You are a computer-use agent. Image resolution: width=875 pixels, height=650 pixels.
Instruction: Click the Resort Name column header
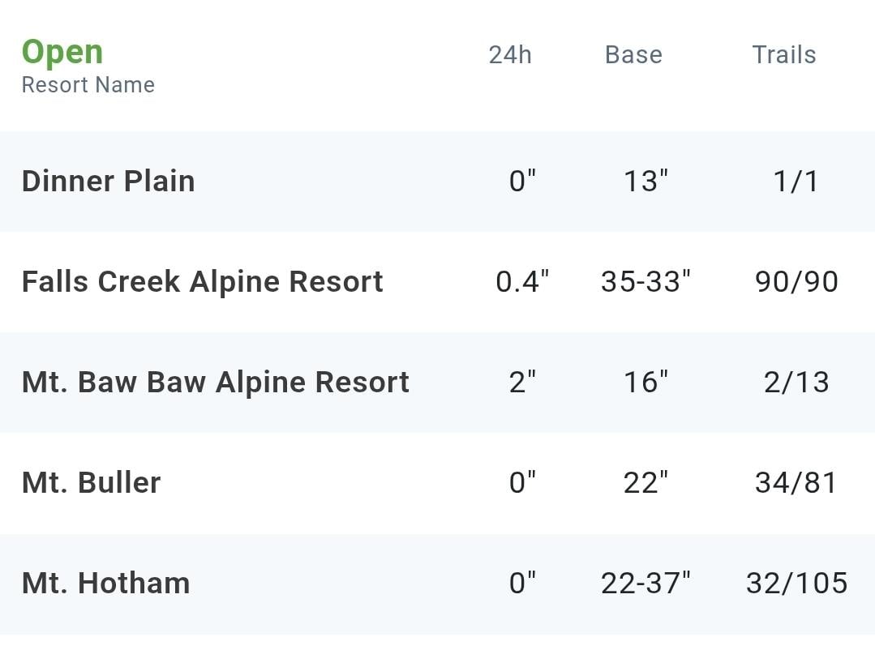[x=88, y=85]
